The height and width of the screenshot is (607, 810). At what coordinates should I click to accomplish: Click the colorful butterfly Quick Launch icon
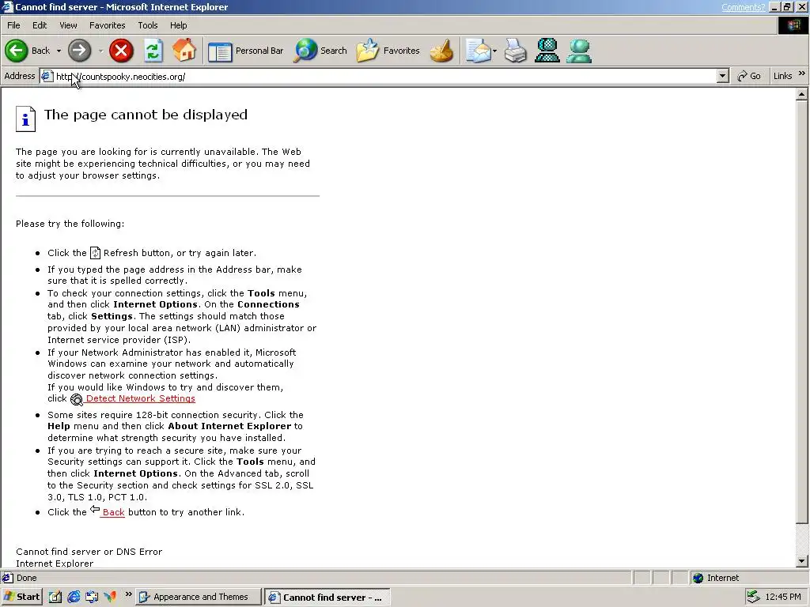(110, 598)
